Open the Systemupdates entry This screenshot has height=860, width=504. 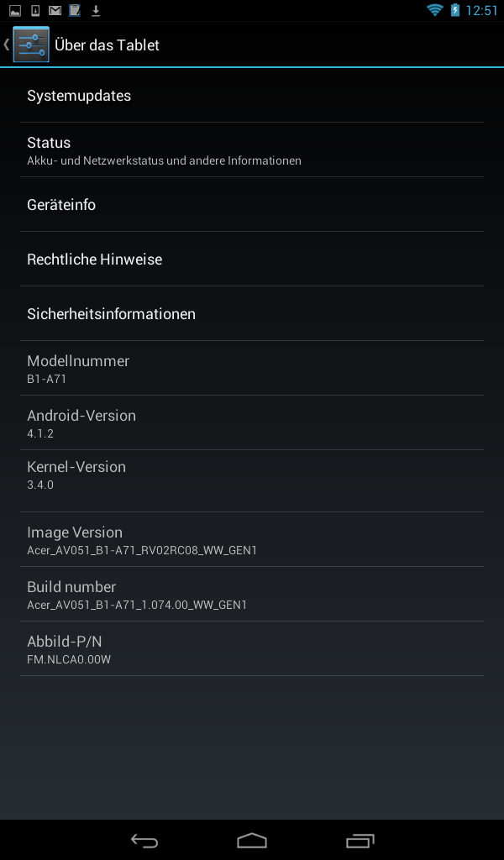252,95
